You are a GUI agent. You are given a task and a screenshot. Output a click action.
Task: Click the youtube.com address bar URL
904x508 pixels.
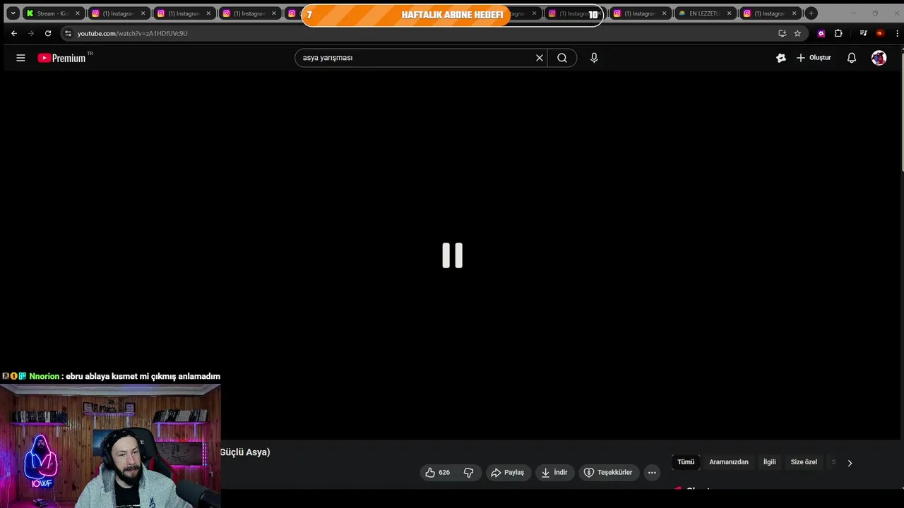(x=132, y=33)
